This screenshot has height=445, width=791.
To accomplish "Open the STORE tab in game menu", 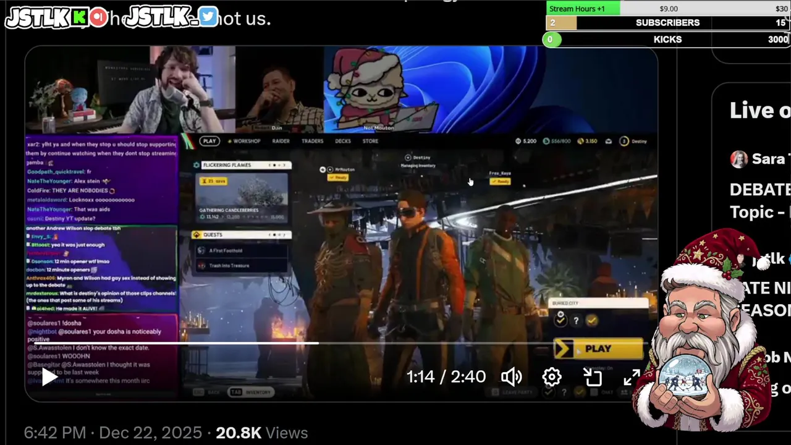I will pos(370,141).
